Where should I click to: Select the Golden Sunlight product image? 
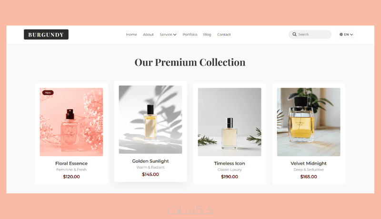tap(150, 119)
